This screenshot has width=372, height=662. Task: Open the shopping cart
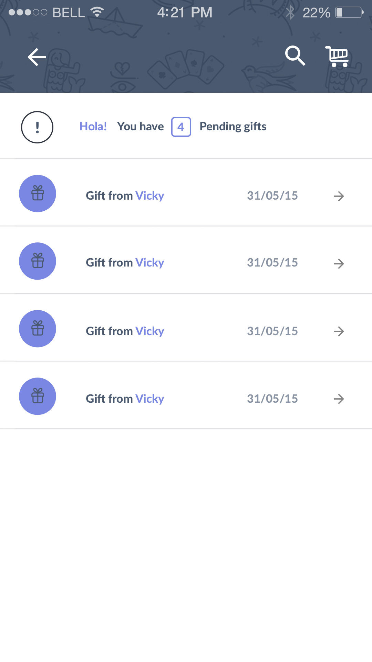coord(337,57)
